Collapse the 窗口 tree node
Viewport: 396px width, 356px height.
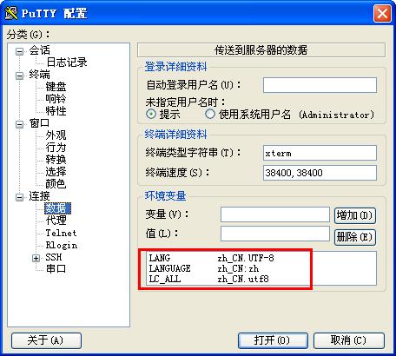(19, 124)
